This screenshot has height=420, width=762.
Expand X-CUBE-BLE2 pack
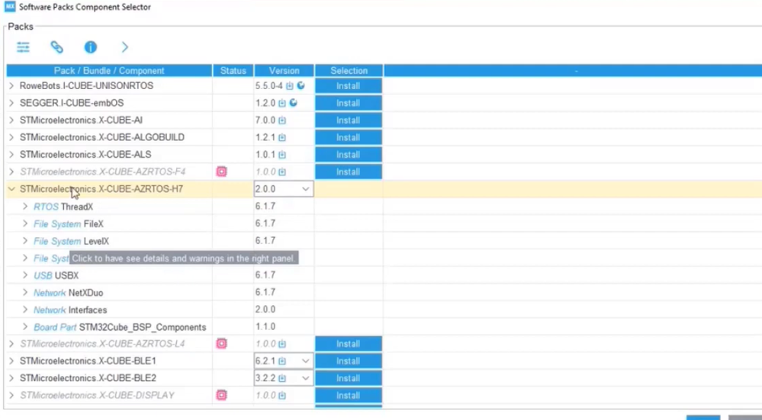[x=11, y=378]
